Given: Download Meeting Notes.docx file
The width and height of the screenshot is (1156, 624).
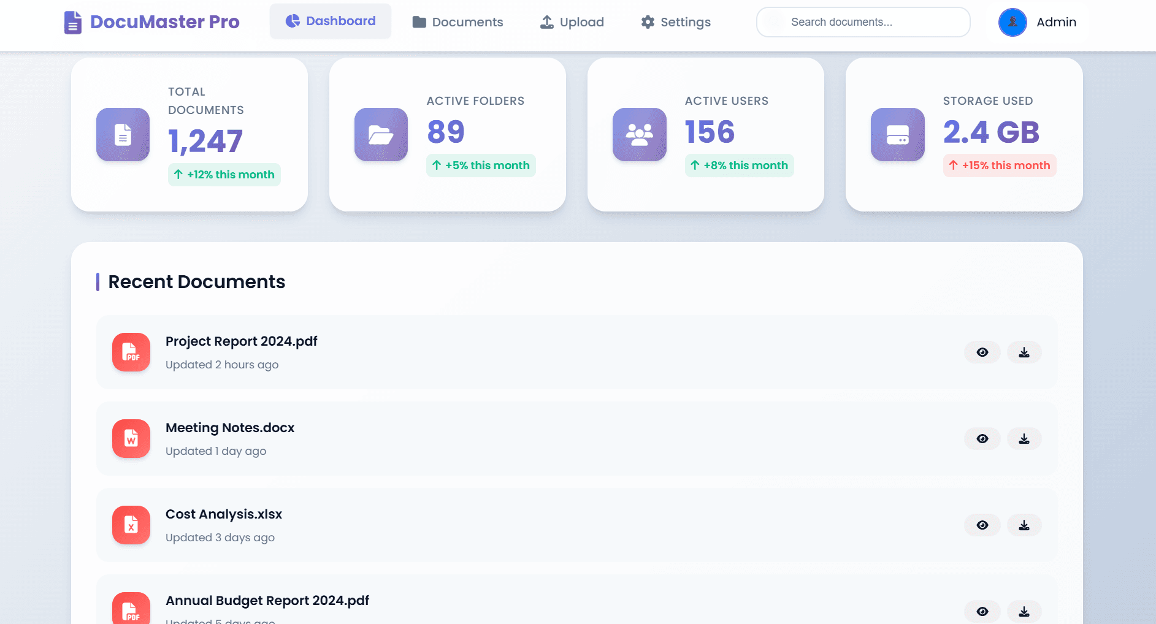Looking at the screenshot, I should pos(1024,439).
